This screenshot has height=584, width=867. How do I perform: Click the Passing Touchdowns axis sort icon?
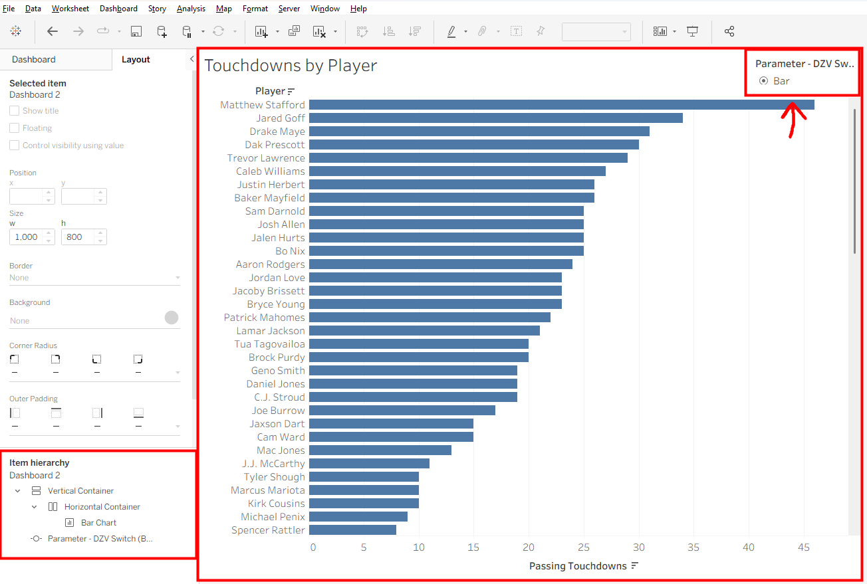(635, 566)
